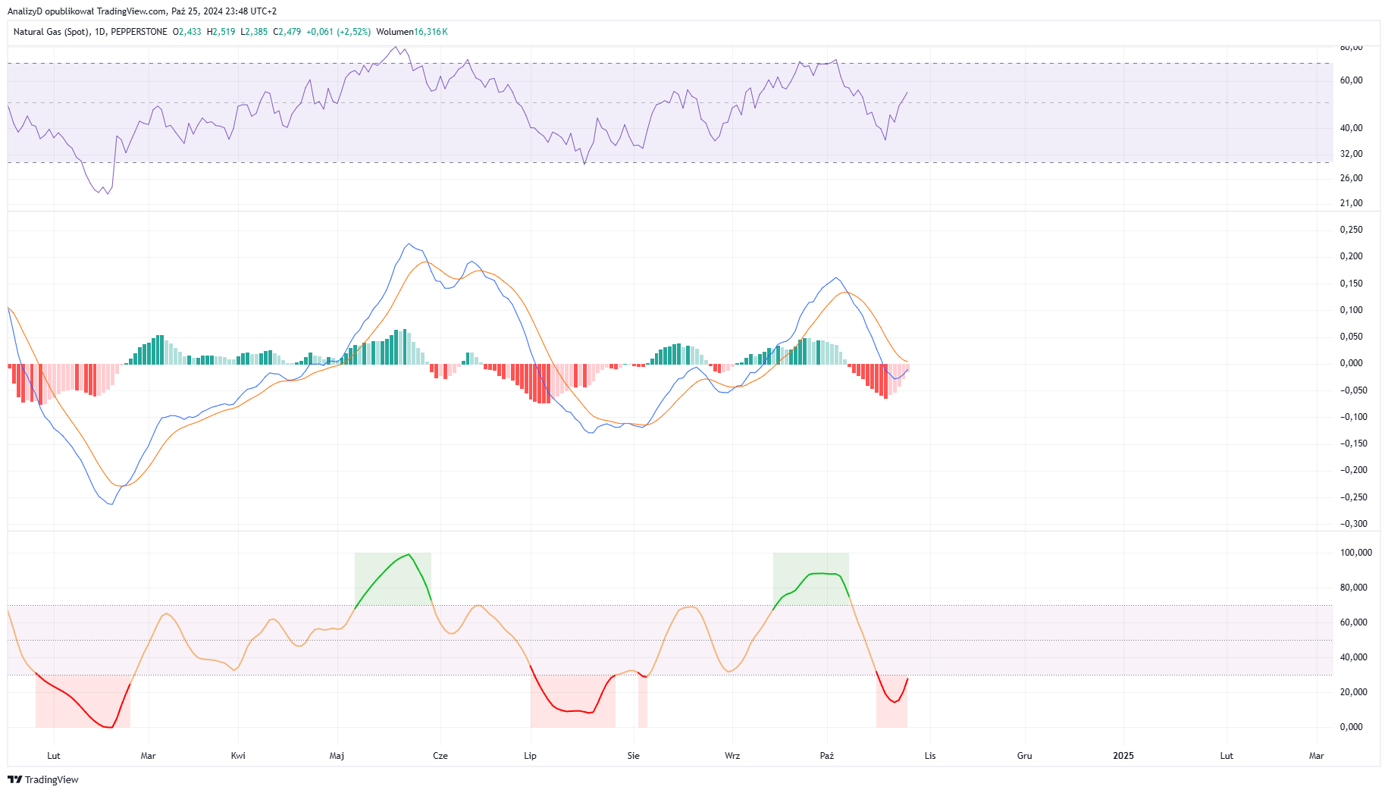Click the 'Kwi' time axis label
The width and height of the screenshot is (1388, 793).
(x=238, y=756)
